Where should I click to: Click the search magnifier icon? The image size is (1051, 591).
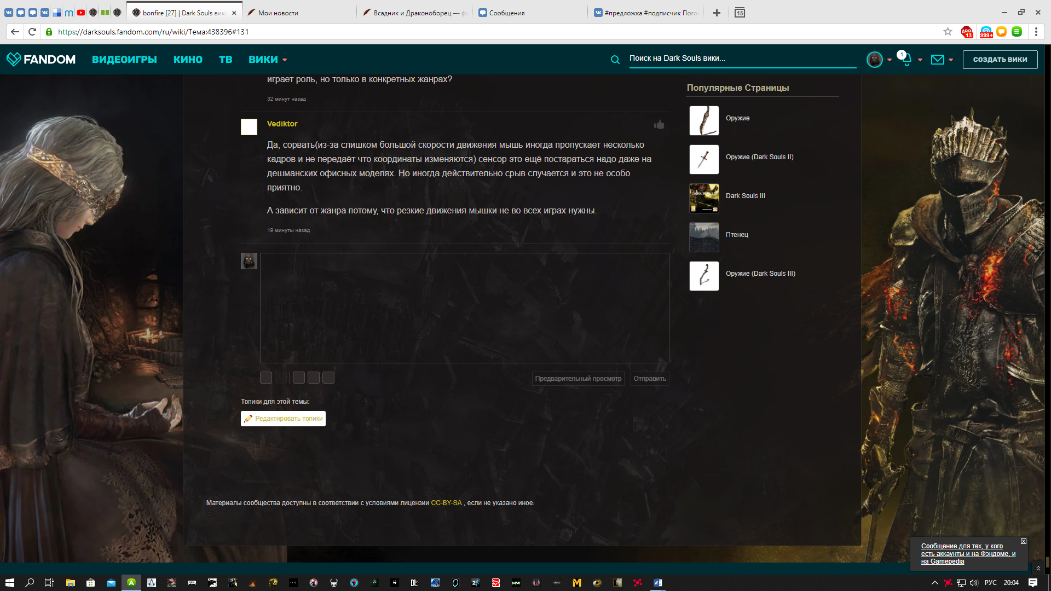pyautogui.click(x=615, y=60)
